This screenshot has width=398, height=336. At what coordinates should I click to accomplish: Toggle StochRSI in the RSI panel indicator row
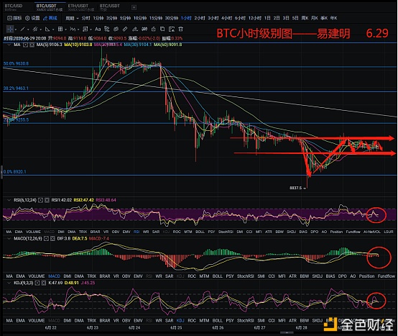226,232
